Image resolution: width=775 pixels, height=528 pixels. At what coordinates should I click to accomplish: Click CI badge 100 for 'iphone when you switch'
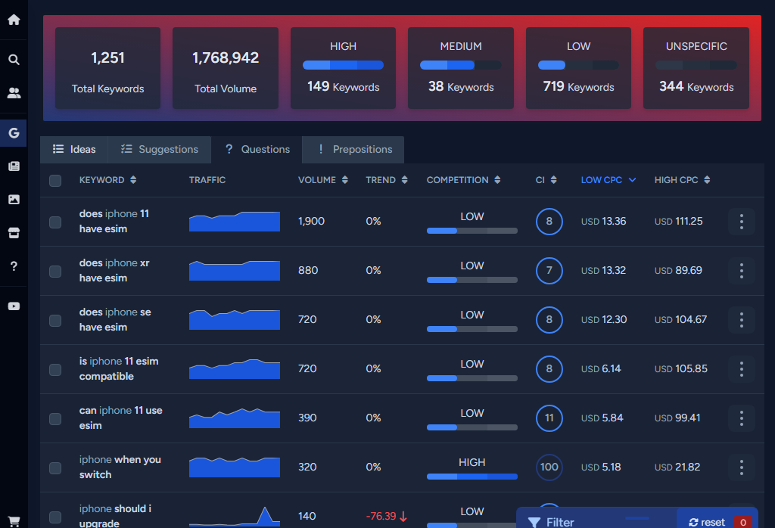click(x=549, y=467)
